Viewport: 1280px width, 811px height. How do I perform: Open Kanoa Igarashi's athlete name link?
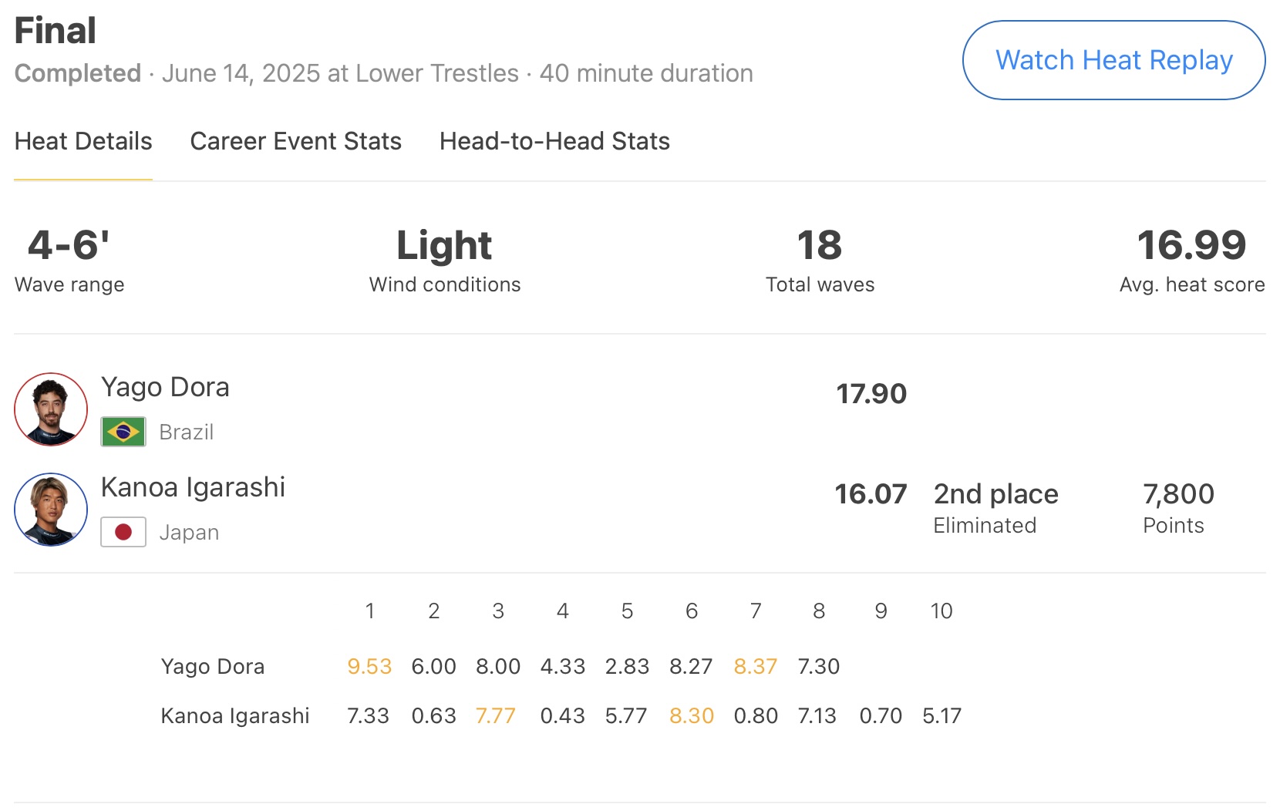tap(193, 487)
